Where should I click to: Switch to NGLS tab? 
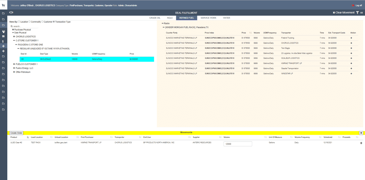click(x=170, y=18)
